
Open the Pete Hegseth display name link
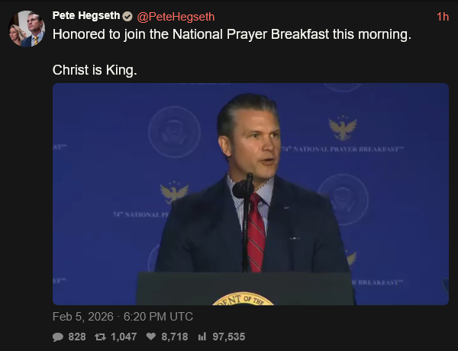(x=86, y=16)
